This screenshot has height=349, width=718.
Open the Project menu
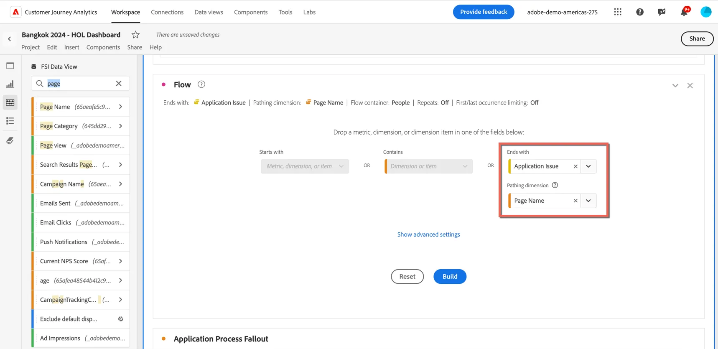pyautogui.click(x=31, y=47)
